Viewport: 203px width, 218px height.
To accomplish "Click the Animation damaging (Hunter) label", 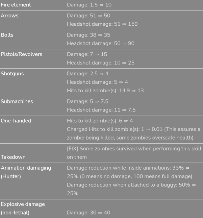I will (26, 172).
